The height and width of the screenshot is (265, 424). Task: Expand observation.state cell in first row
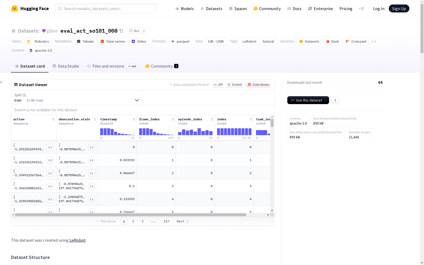click(x=92, y=147)
